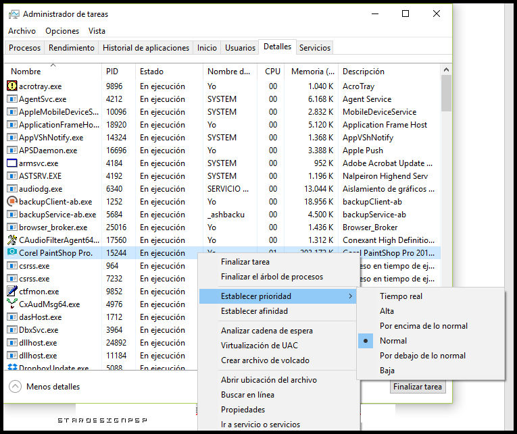The height and width of the screenshot is (434, 517).
Task: Click the AppleMobileDeviceService process icon
Action: [x=12, y=111]
